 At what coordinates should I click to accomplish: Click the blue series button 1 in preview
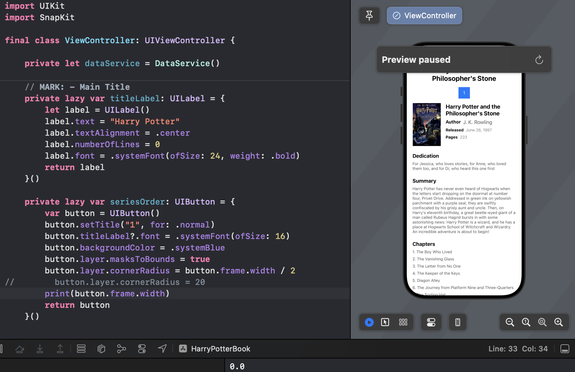pyautogui.click(x=464, y=93)
